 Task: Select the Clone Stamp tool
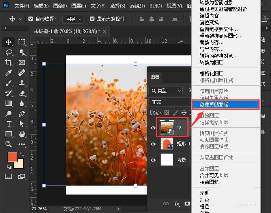(x=22, y=83)
